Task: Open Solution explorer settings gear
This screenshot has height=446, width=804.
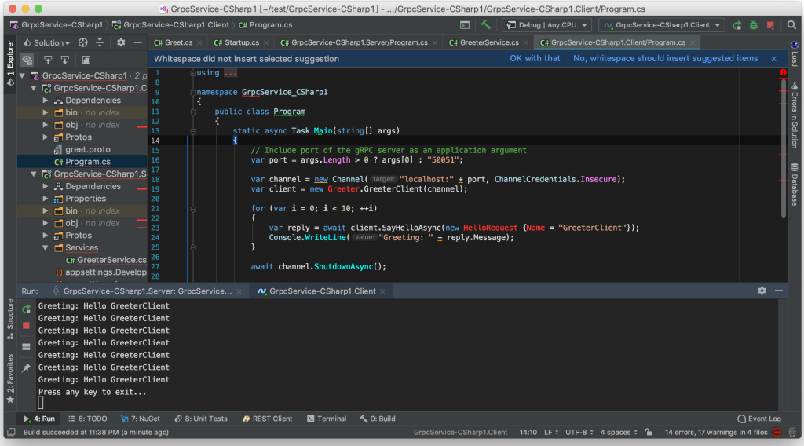Action: 120,42
